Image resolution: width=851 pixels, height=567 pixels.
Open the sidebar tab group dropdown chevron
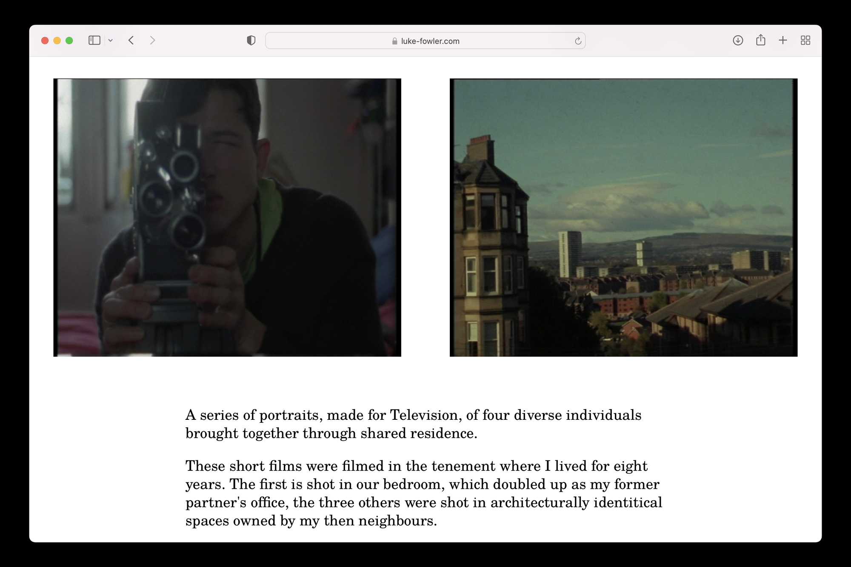click(111, 41)
